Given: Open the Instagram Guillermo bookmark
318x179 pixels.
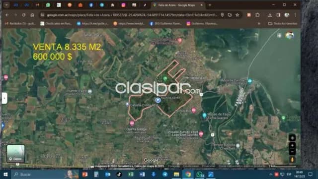Looking at the screenshot, I should coord(202,23).
